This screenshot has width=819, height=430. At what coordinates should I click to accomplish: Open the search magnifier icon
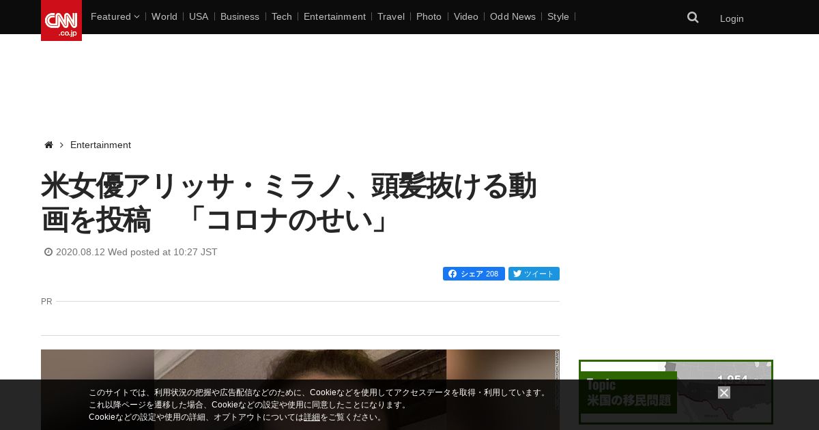click(x=693, y=18)
